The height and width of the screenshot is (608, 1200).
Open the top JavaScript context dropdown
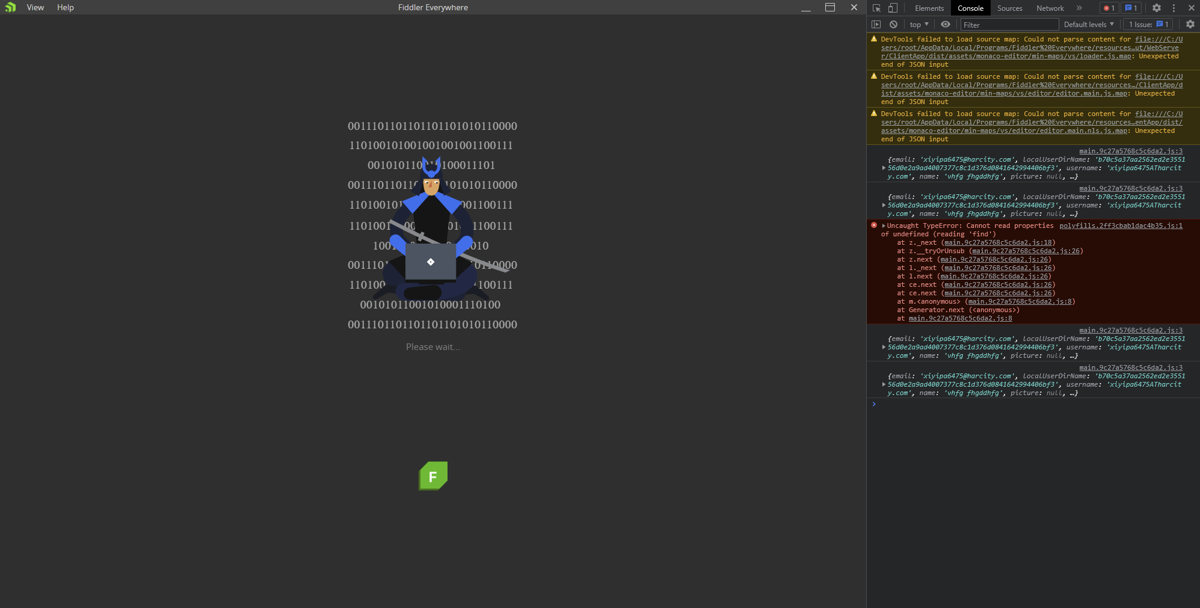coord(919,25)
